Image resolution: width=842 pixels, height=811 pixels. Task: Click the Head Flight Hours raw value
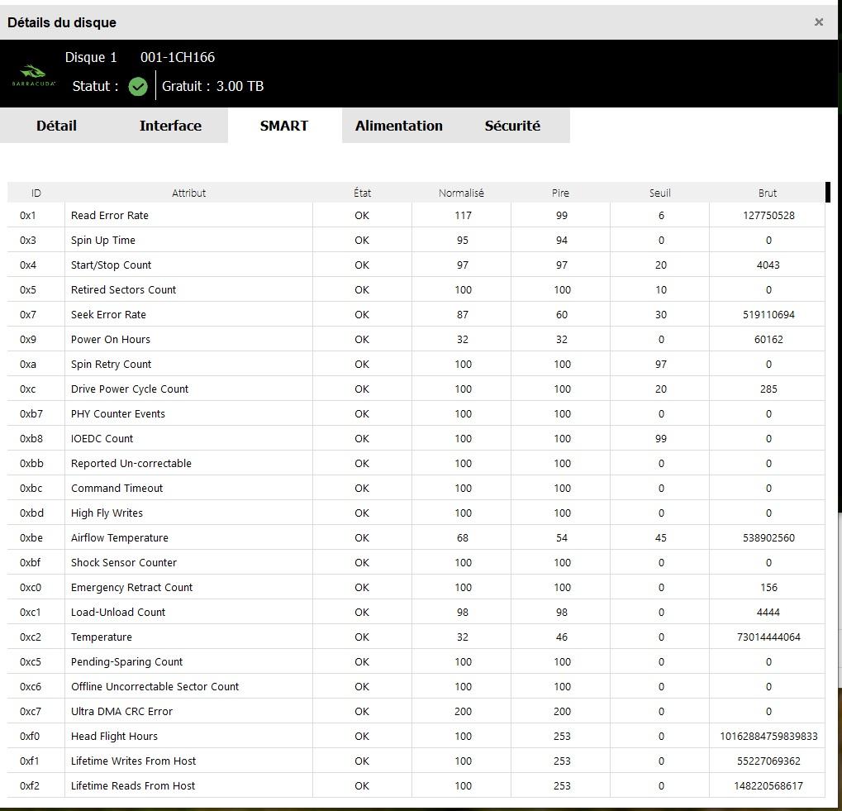click(x=768, y=736)
